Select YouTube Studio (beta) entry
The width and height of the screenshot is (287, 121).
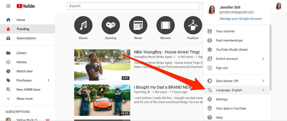tap(236, 50)
